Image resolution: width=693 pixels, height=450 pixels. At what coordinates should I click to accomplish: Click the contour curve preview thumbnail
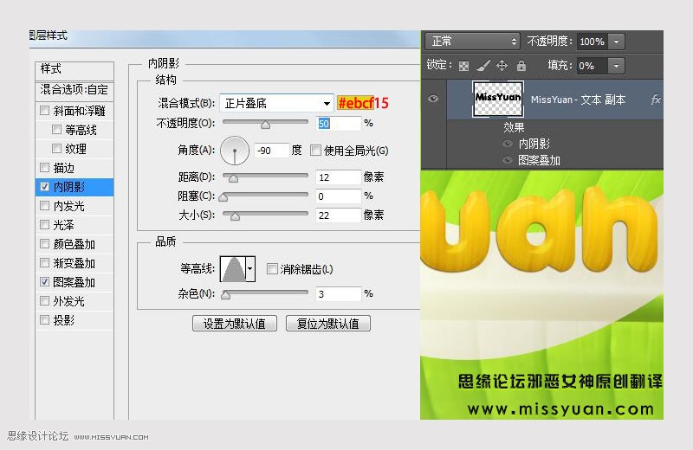click(233, 268)
